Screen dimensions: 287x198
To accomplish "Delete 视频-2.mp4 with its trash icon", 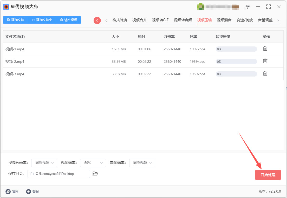I will pos(265,61).
